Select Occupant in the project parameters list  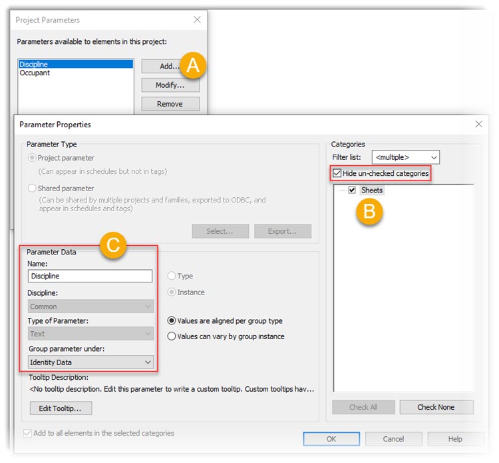pos(35,73)
